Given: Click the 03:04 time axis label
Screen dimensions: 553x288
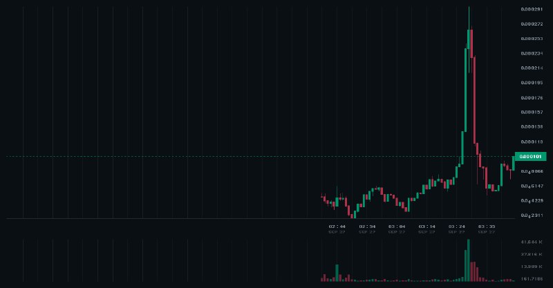Looking at the screenshot, I should (397, 227).
